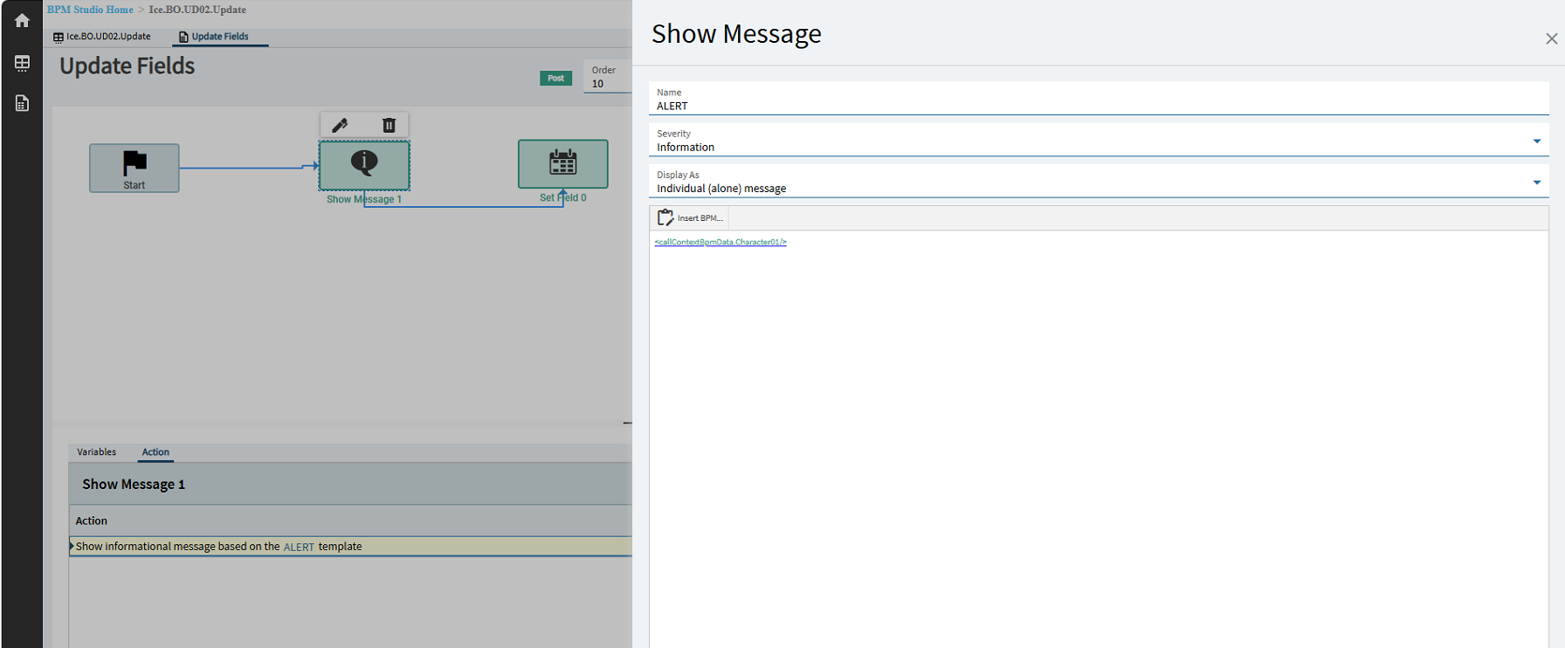The height and width of the screenshot is (648, 1565).
Task: Click the ALERT template link
Action: 299,547
